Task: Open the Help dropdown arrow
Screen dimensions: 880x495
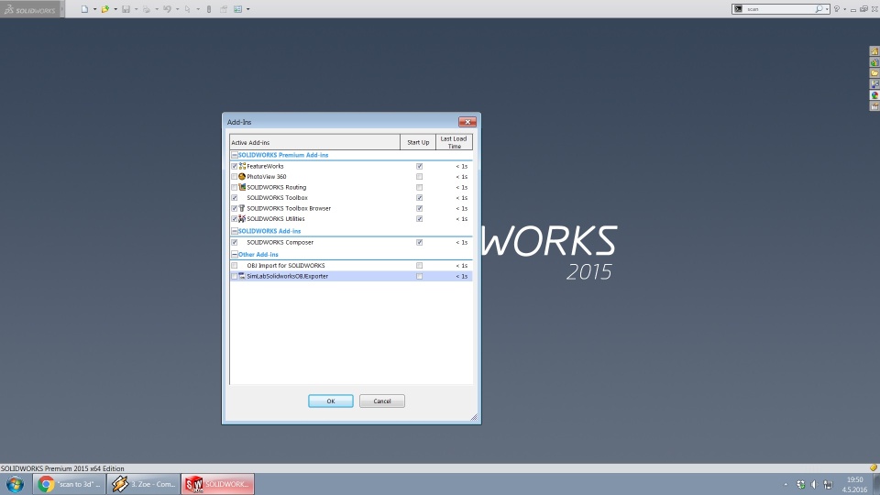Action: click(844, 9)
